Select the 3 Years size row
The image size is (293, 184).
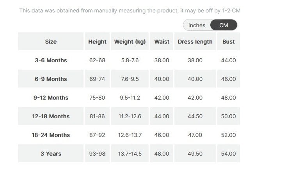pos(51,154)
